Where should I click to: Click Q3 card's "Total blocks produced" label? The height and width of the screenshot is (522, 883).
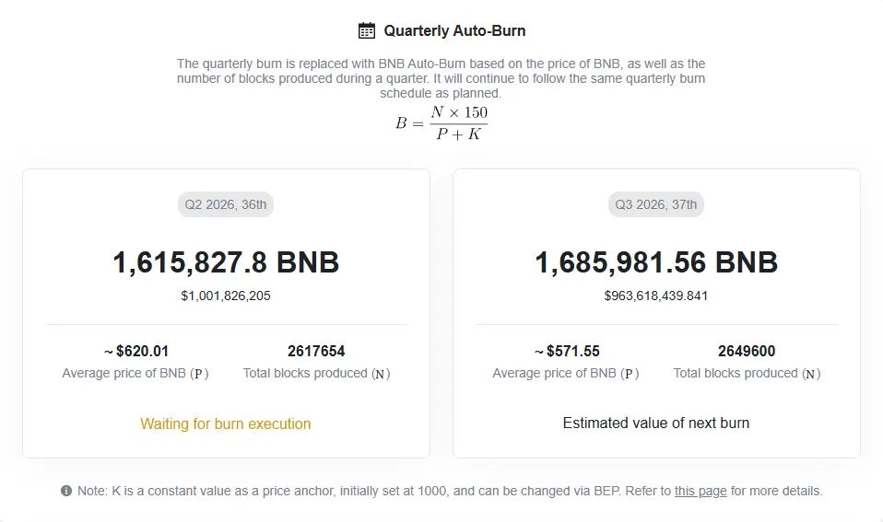tap(747, 373)
